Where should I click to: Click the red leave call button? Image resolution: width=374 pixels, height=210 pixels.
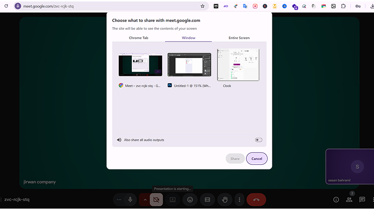tap(256, 200)
